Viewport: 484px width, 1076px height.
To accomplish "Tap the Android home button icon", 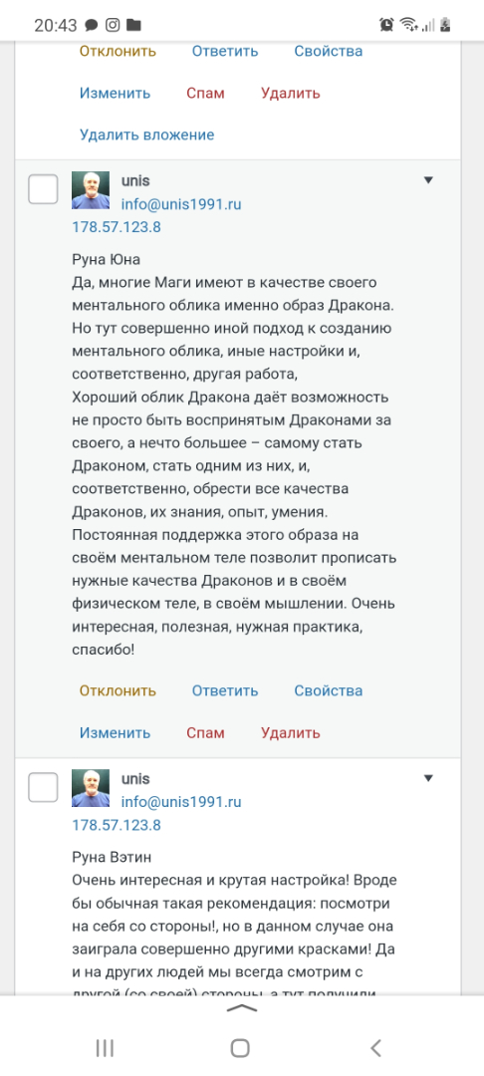I will coord(240,1047).
